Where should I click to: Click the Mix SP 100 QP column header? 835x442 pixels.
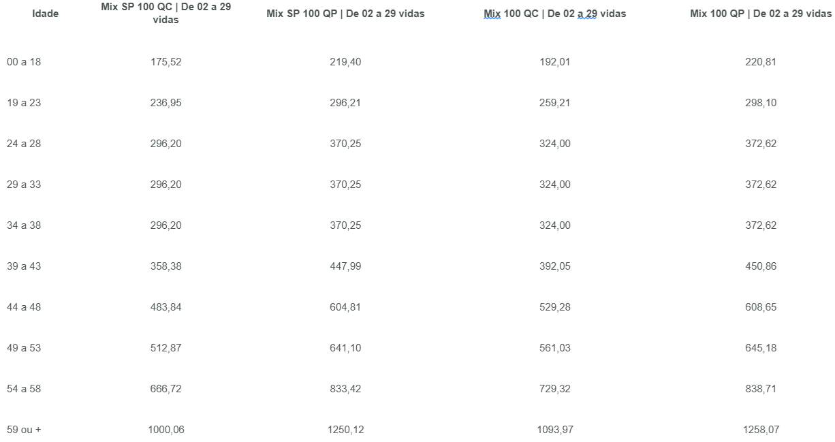pos(345,14)
